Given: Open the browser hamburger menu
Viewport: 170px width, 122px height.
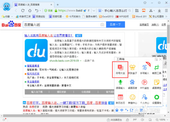Looking at the screenshot, I should [166, 11].
